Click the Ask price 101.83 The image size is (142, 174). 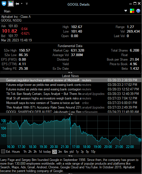13,26
